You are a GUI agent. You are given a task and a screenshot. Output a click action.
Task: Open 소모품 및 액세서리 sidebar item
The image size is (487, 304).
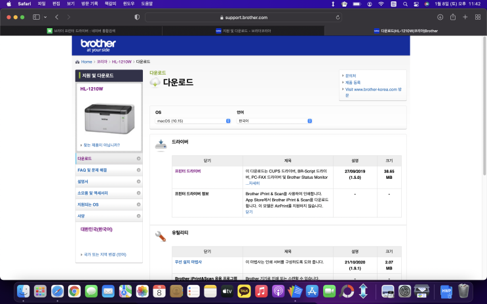pyautogui.click(x=109, y=193)
